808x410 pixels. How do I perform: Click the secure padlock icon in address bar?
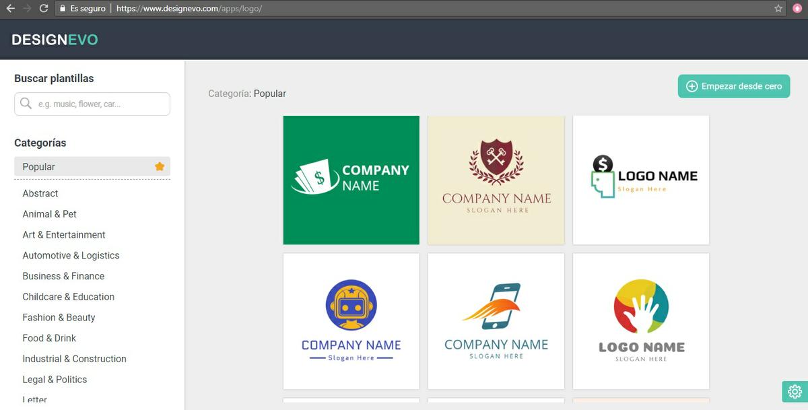63,9
